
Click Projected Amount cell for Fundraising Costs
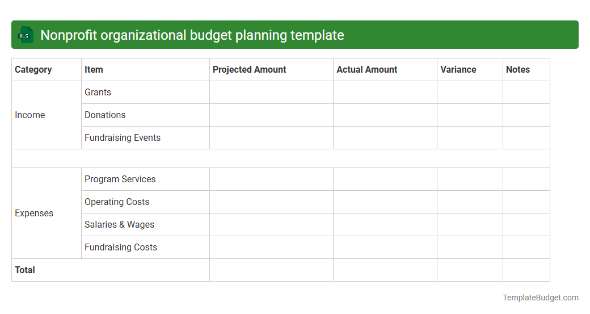271,248
